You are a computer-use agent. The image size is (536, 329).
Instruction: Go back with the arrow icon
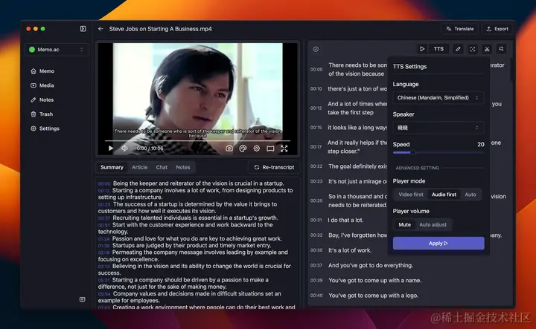click(100, 29)
